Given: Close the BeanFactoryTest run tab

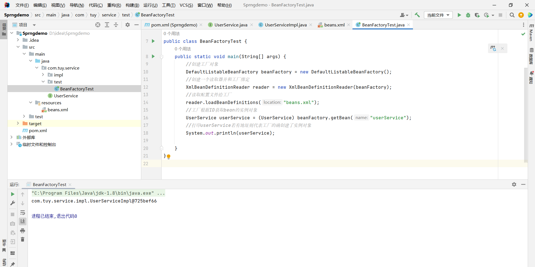Looking at the screenshot, I should tap(70, 185).
